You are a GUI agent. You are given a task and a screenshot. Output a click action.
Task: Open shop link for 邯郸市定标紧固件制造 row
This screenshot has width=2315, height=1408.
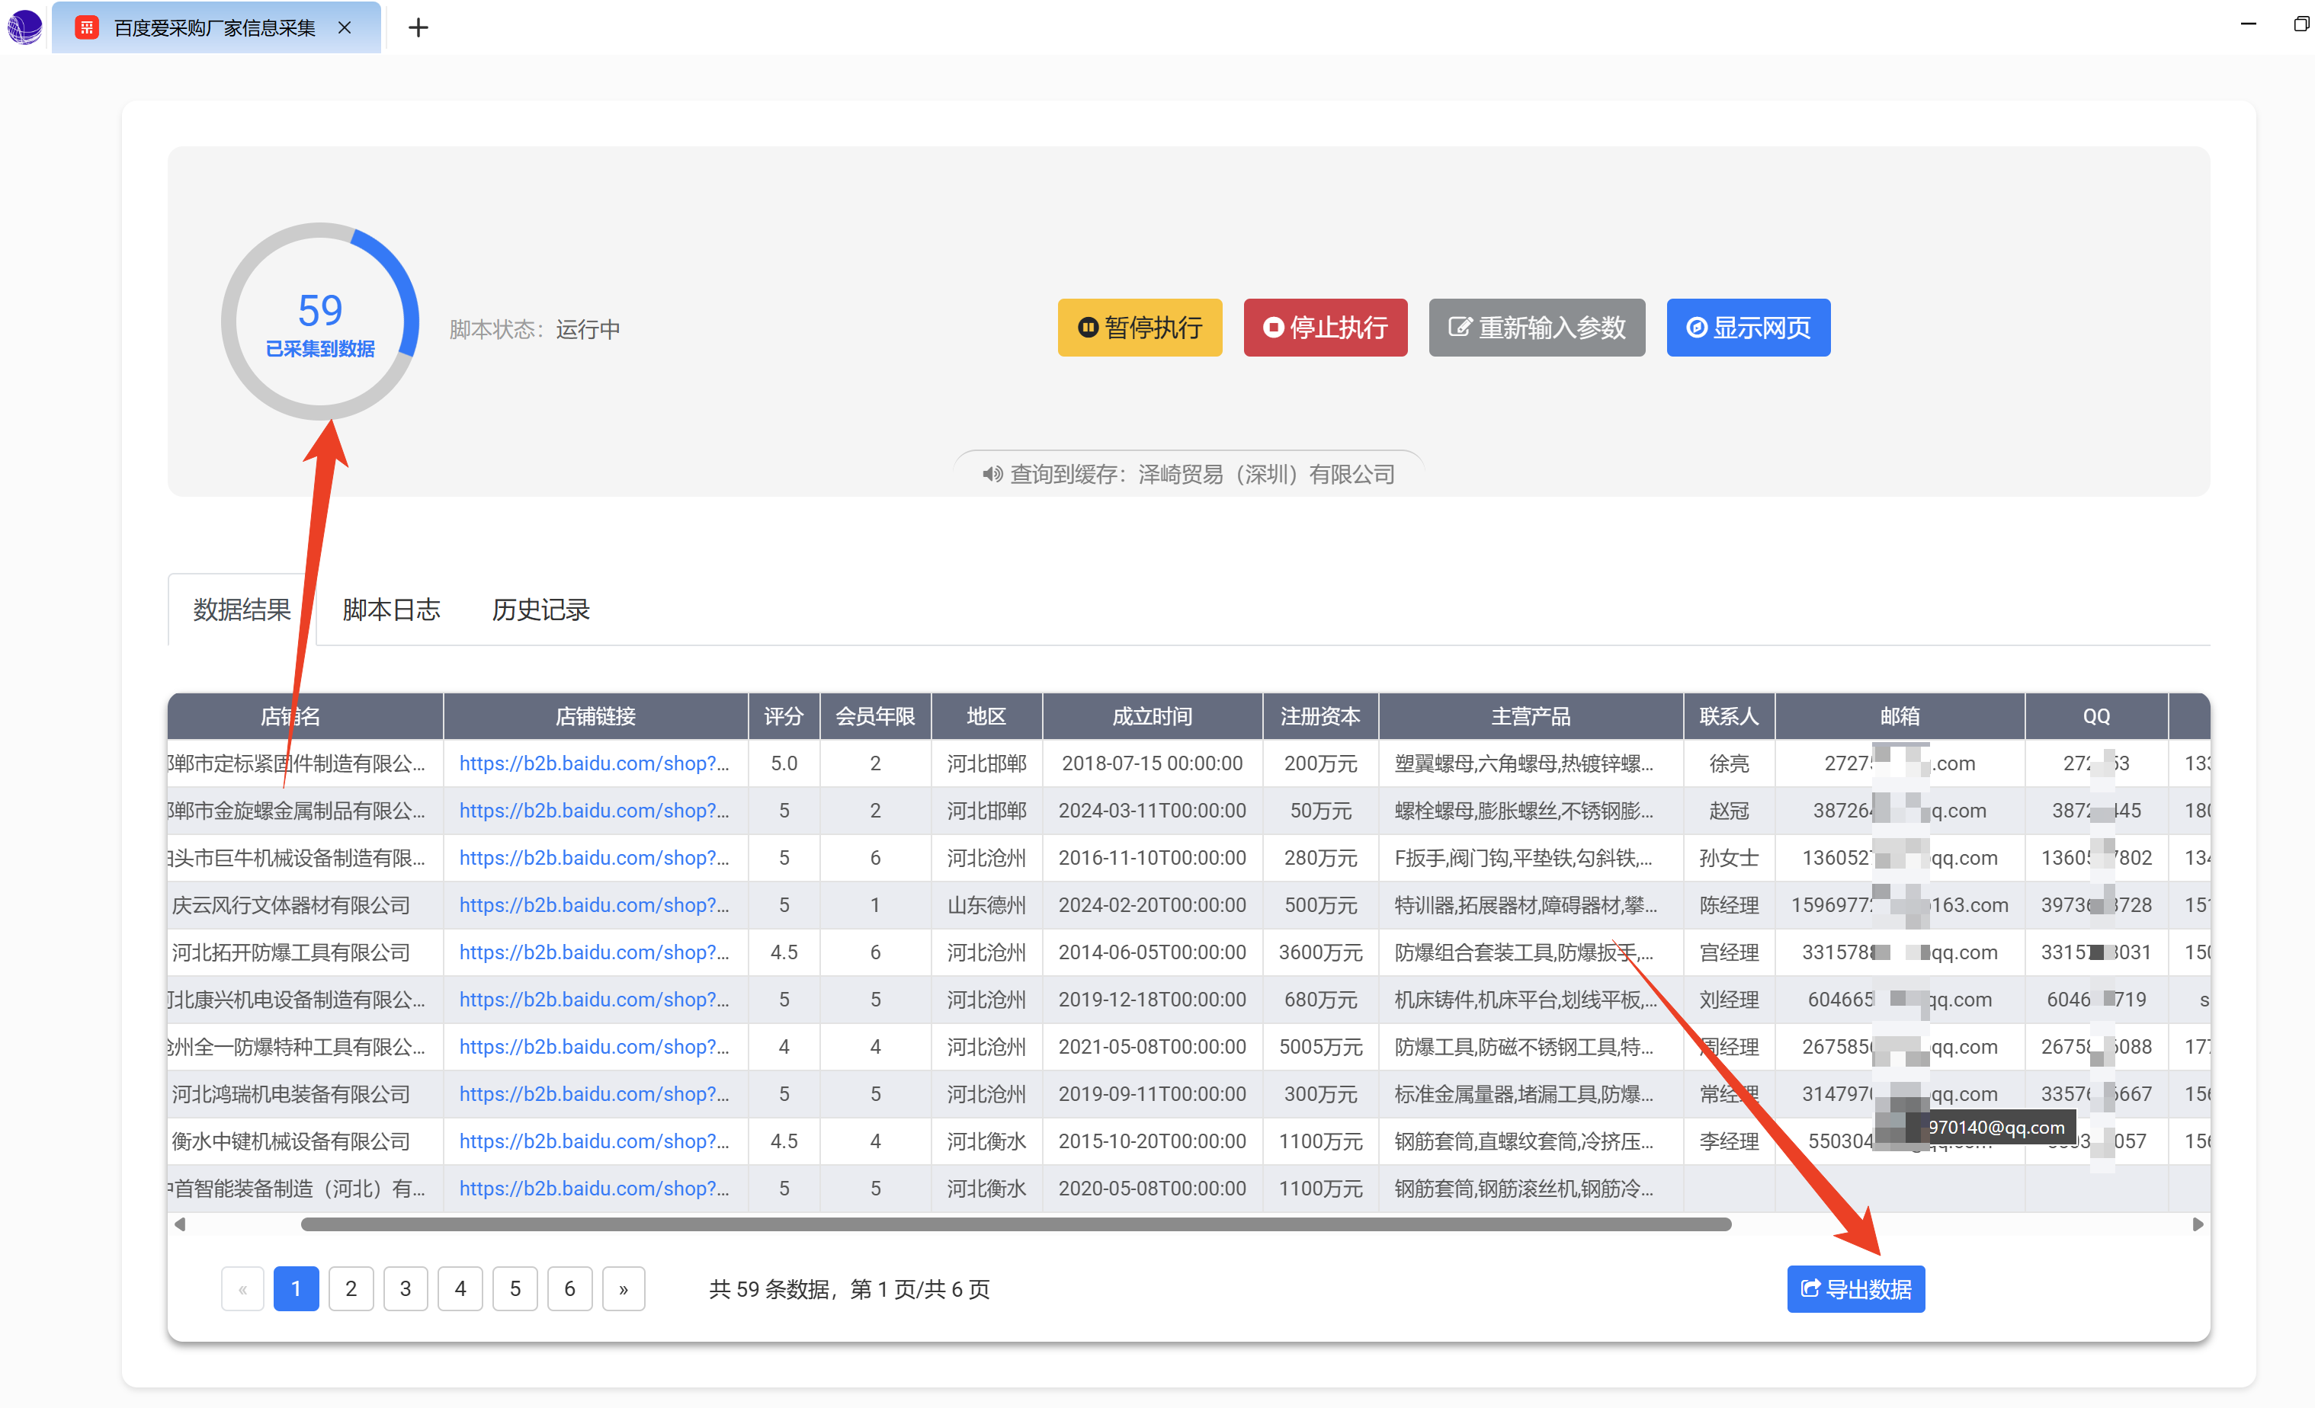click(x=594, y=763)
